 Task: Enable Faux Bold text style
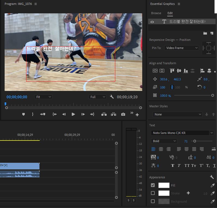click(172, 166)
